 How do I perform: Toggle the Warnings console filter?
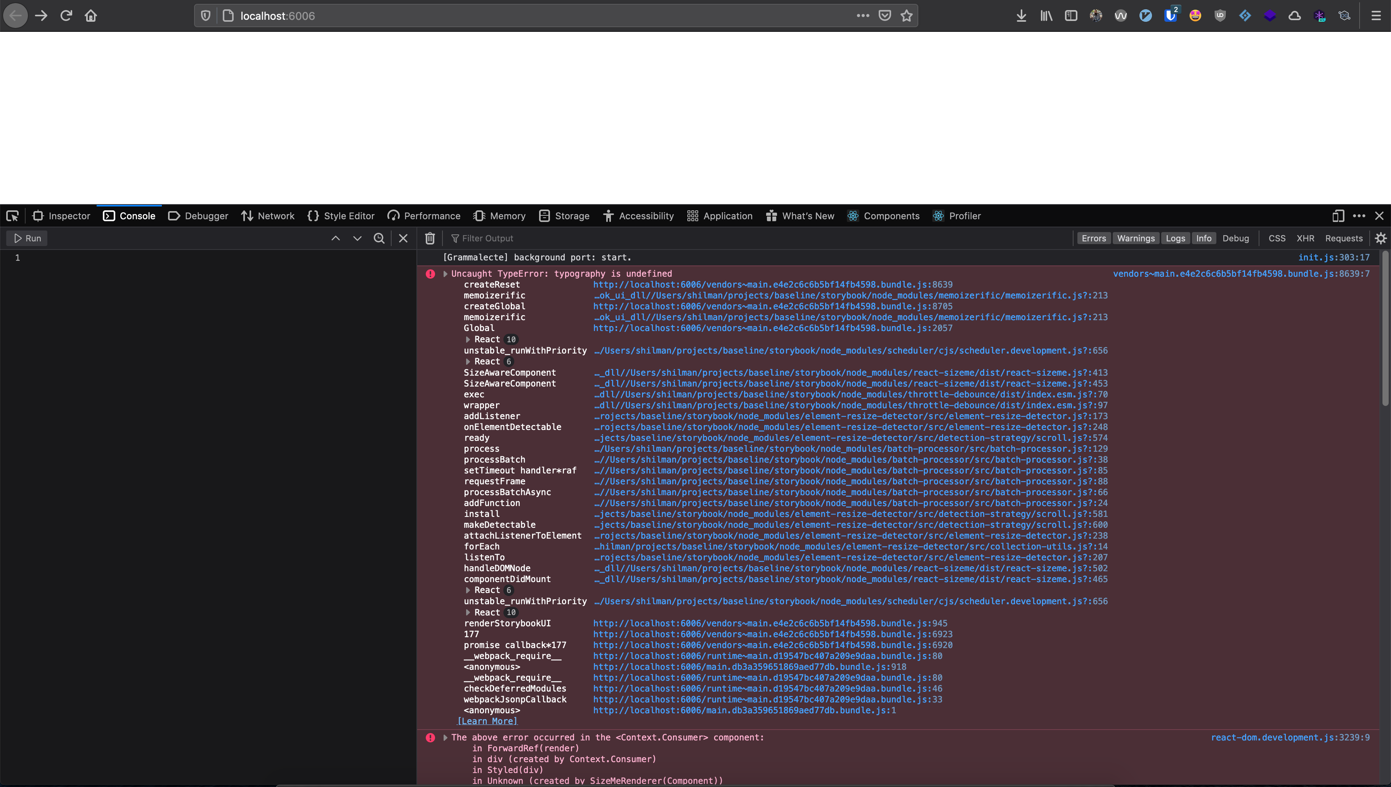[x=1136, y=238]
